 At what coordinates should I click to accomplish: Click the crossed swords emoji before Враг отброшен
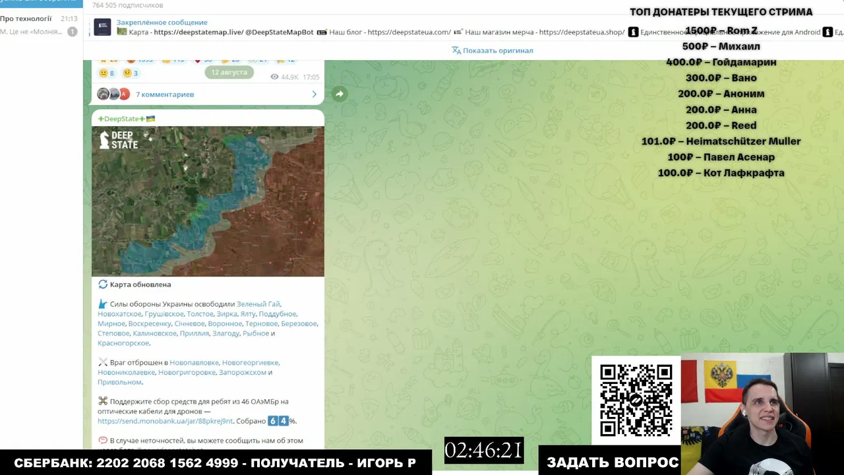103,362
